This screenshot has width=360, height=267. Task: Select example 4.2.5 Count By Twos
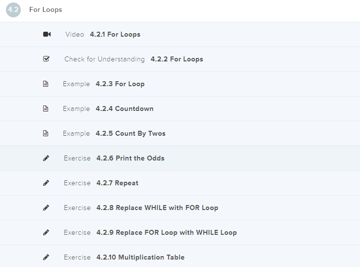pyautogui.click(x=130, y=134)
